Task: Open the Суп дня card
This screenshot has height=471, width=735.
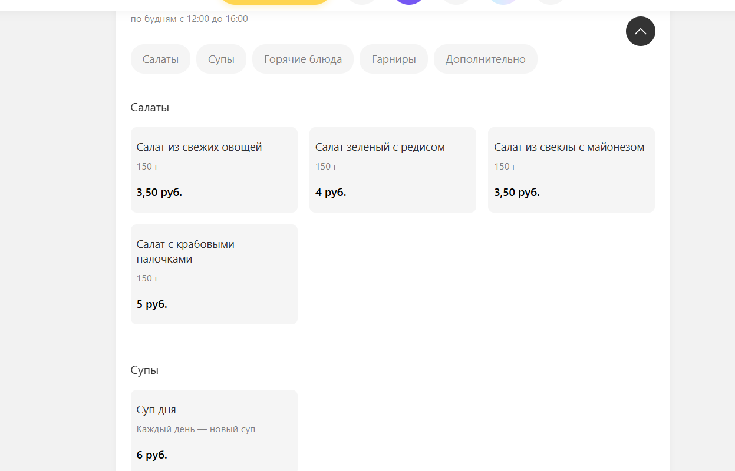Action: pyautogui.click(x=214, y=430)
